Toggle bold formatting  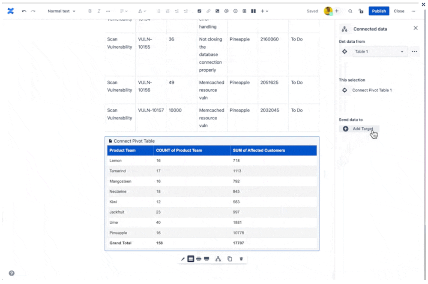[90, 11]
